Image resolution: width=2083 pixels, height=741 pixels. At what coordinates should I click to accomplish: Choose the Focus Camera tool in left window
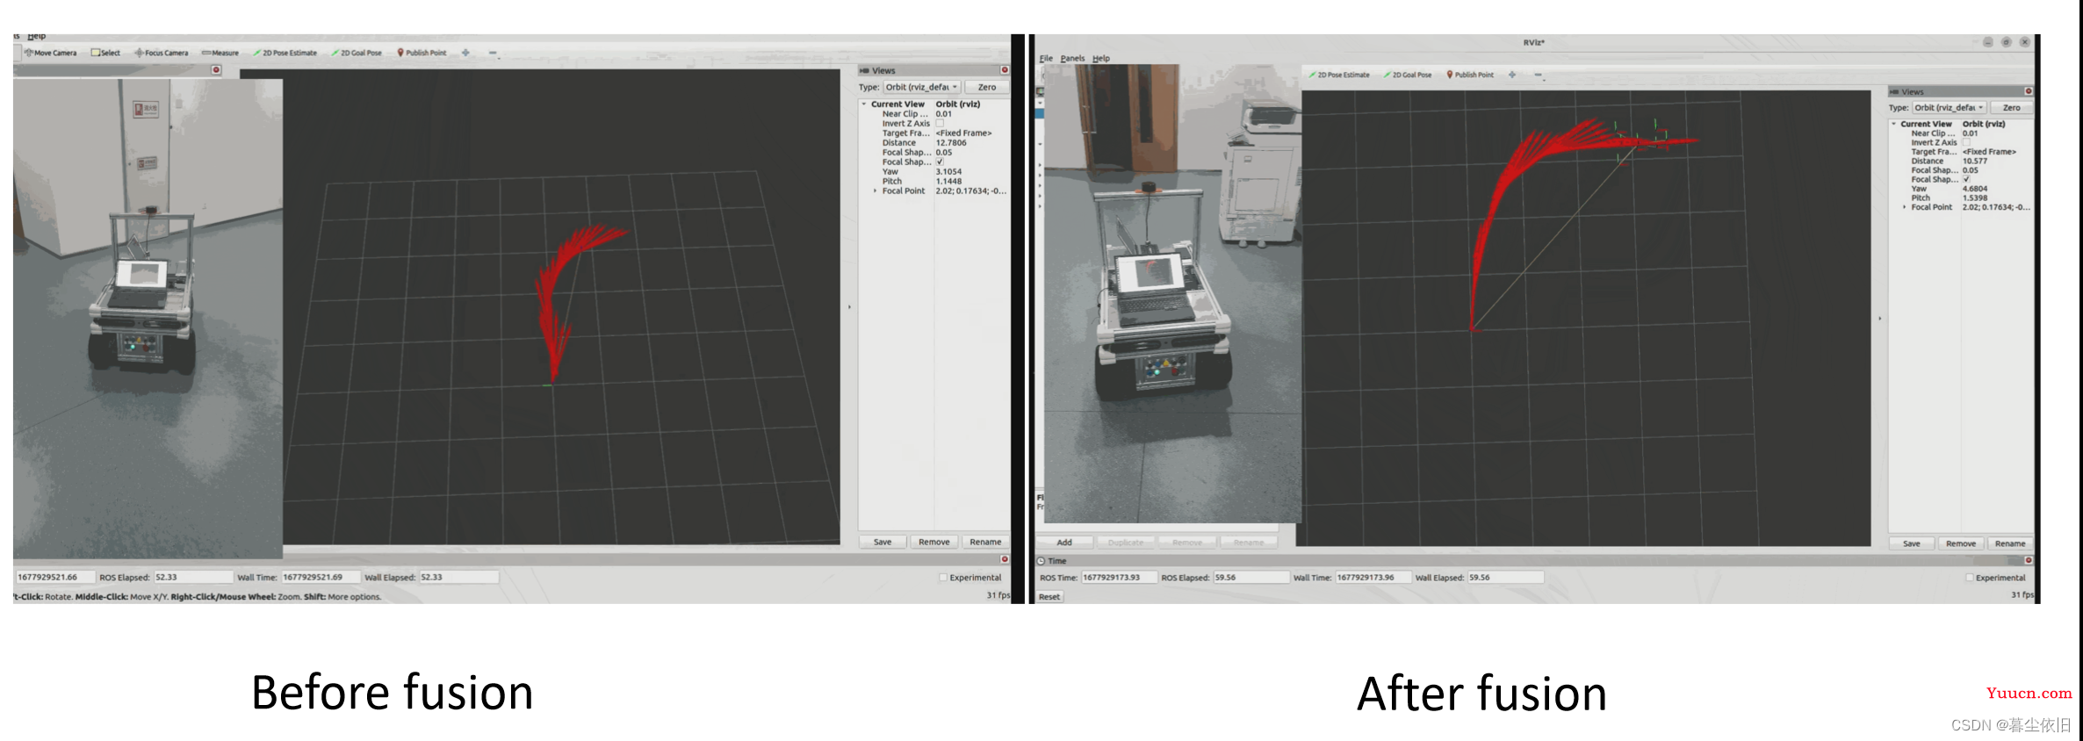[x=161, y=53]
